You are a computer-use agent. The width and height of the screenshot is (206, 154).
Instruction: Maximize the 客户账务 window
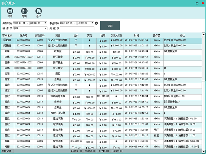[197, 3]
